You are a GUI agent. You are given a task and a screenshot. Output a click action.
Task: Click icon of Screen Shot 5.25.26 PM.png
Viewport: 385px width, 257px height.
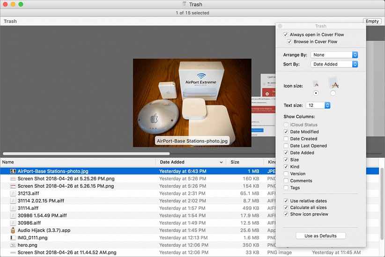tap(13, 179)
